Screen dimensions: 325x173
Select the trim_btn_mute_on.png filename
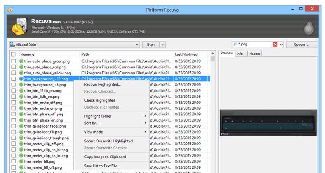click(43, 108)
